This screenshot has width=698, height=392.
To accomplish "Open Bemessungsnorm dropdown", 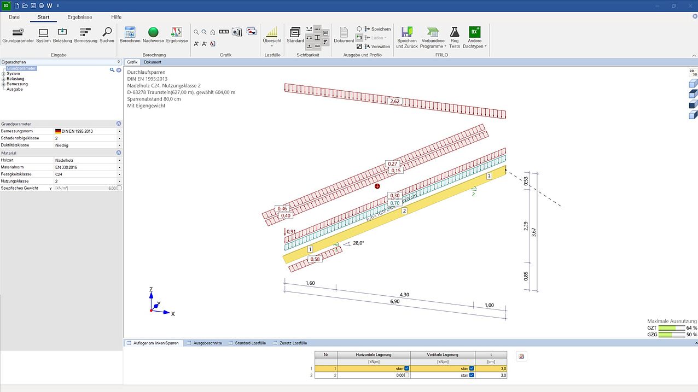I will (x=119, y=131).
